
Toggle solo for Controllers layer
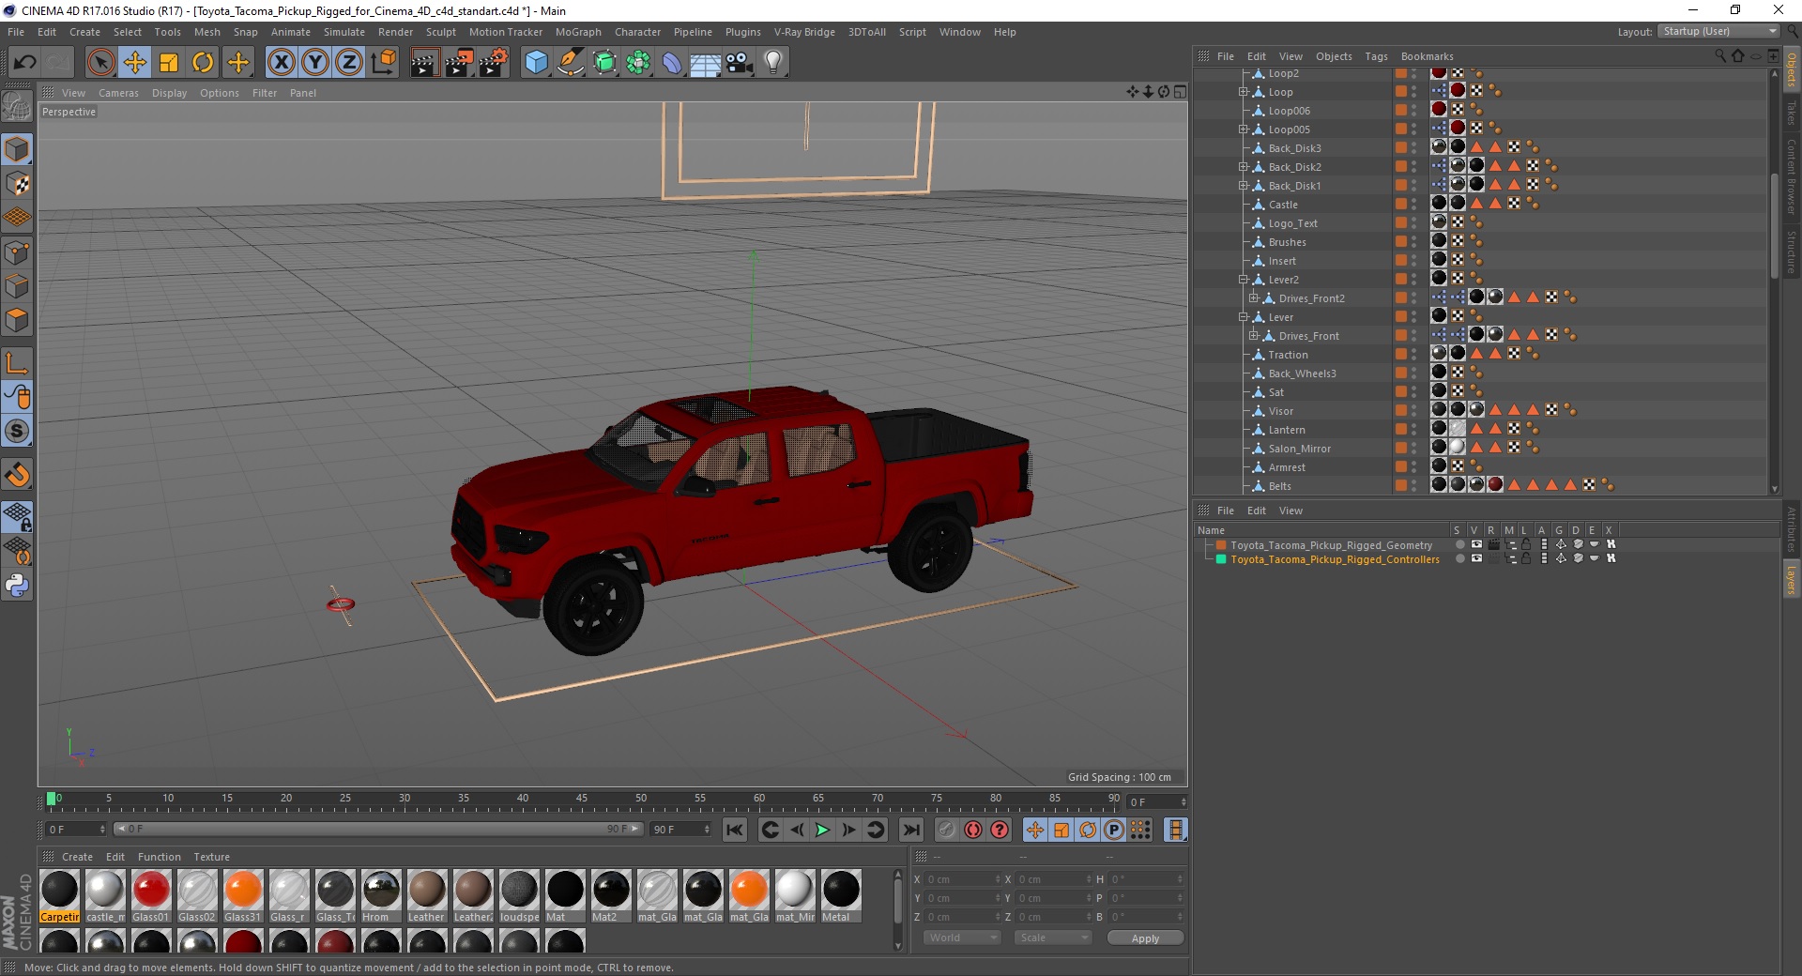point(1459,558)
